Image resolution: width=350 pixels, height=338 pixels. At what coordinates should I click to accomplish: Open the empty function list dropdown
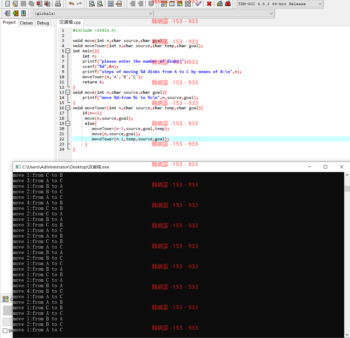(214, 13)
